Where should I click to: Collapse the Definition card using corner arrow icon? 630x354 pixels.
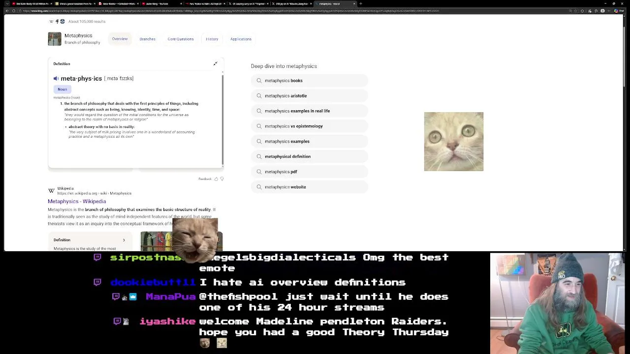pos(215,63)
